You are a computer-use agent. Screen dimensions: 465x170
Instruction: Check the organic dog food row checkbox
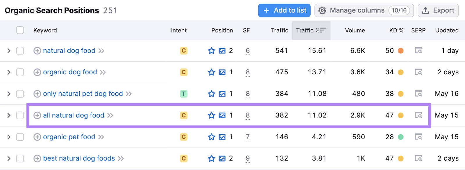pyautogui.click(x=20, y=72)
